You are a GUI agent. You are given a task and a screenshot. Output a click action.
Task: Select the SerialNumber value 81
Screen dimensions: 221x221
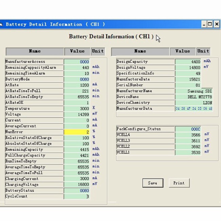click(188, 85)
